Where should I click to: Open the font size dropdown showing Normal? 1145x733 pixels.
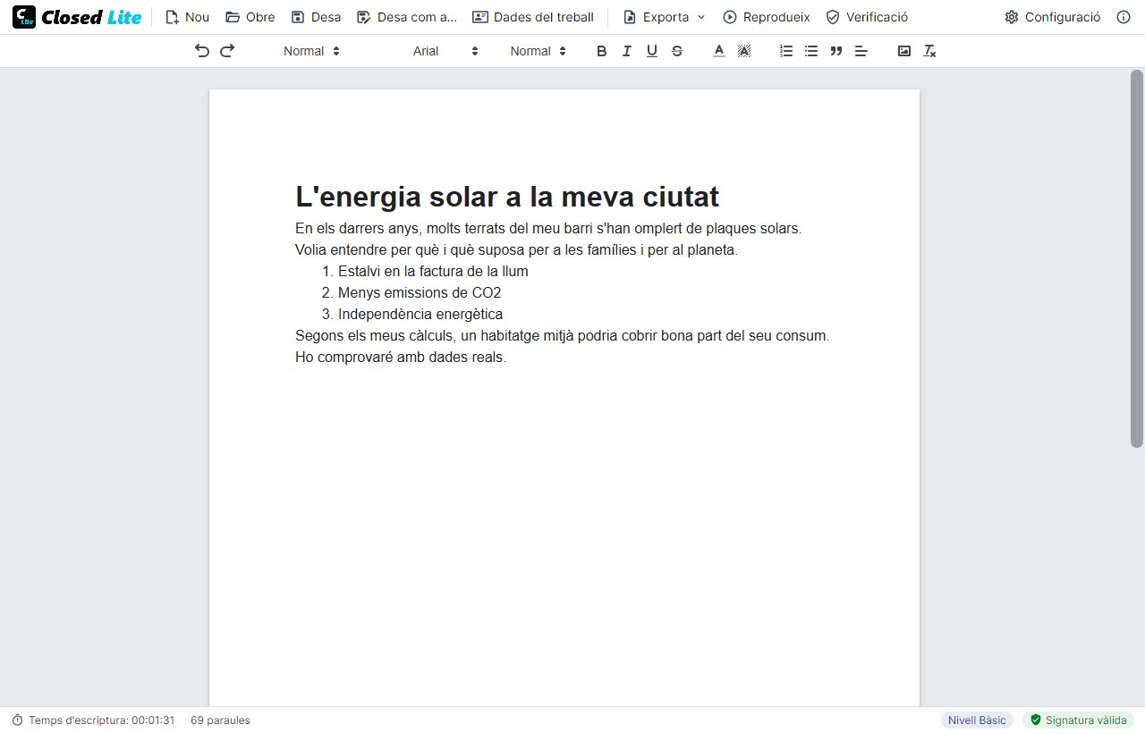pyautogui.click(x=539, y=51)
